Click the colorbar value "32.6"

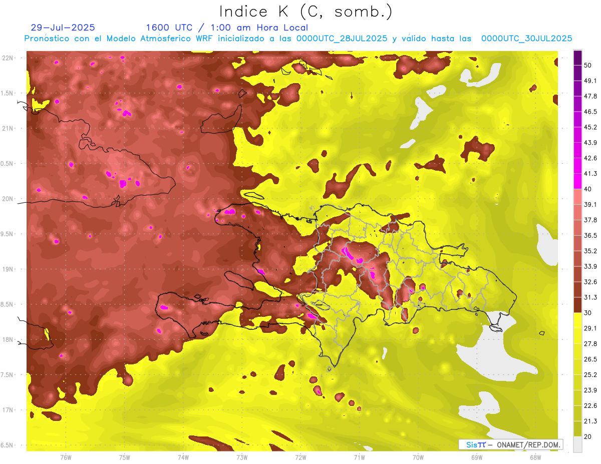pyautogui.click(x=590, y=282)
